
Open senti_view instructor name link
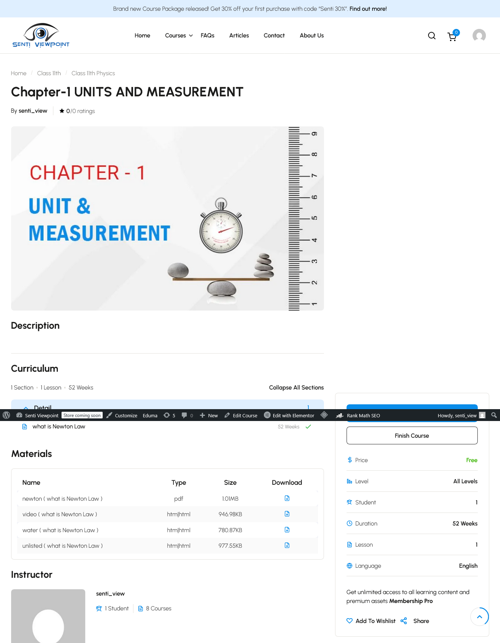pyautogui.click(x=110, y=594)
